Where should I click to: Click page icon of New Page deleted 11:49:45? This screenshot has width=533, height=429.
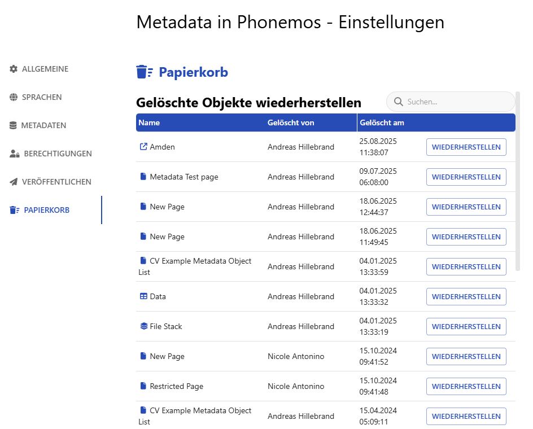(143, 237)
